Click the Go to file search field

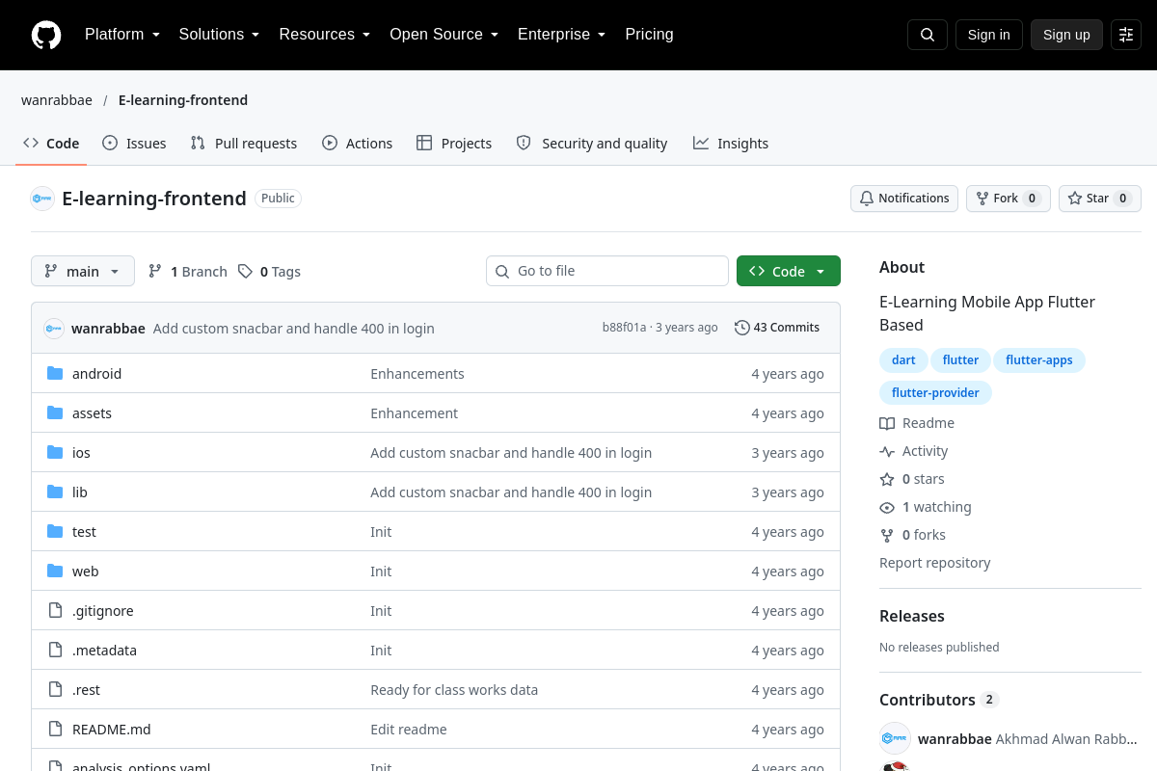(607, 272)
